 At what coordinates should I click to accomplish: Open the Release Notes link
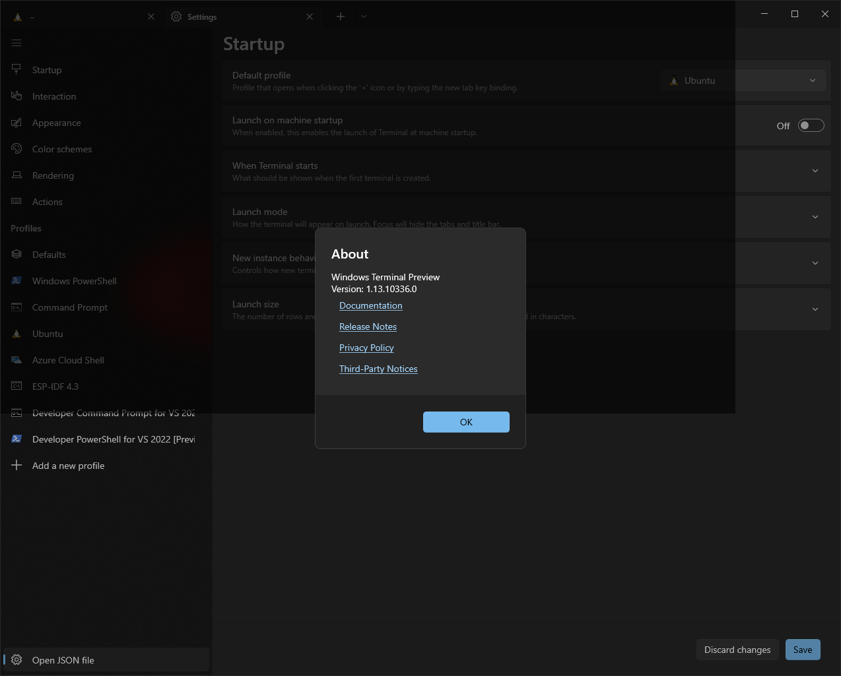(x=368, y=326)
